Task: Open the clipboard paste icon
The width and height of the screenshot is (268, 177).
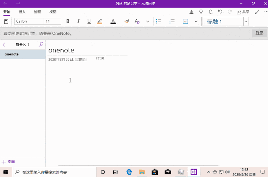Action: (x=6, y=21)
